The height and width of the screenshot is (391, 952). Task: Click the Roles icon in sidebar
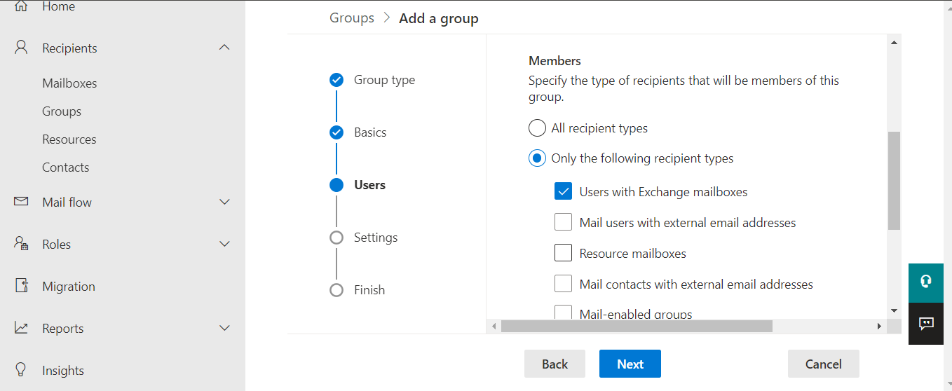(x=21, y=244)
